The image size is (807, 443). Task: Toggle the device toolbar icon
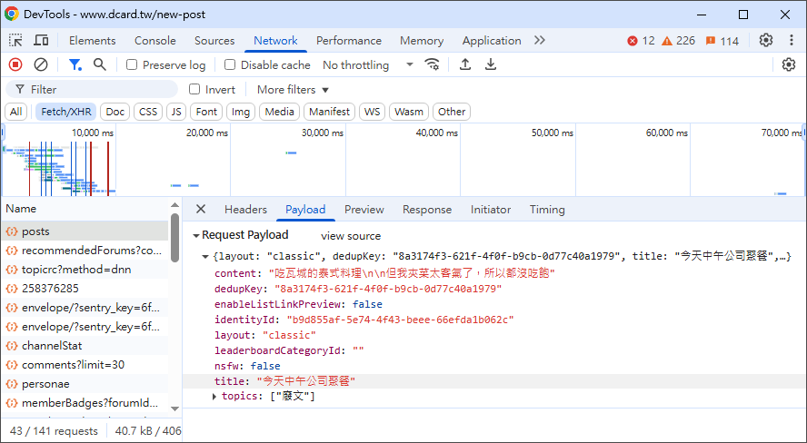click(x=41, y=41)
